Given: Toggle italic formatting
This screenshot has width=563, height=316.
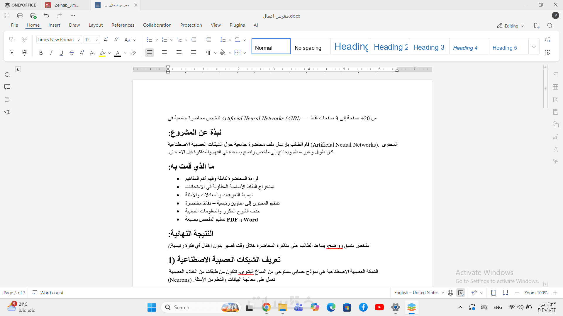Looking at the screenshot, I should click(51, 53).
